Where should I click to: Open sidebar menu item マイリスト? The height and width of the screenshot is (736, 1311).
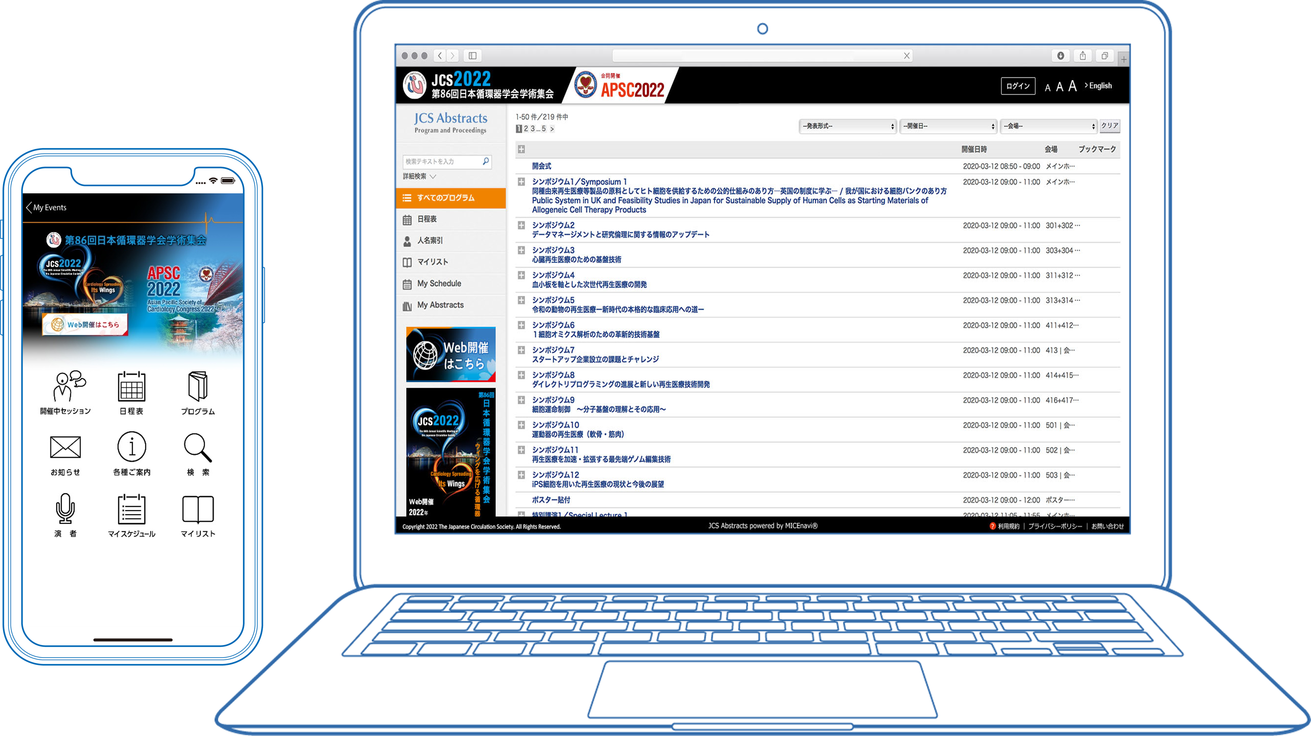(451, 262)
